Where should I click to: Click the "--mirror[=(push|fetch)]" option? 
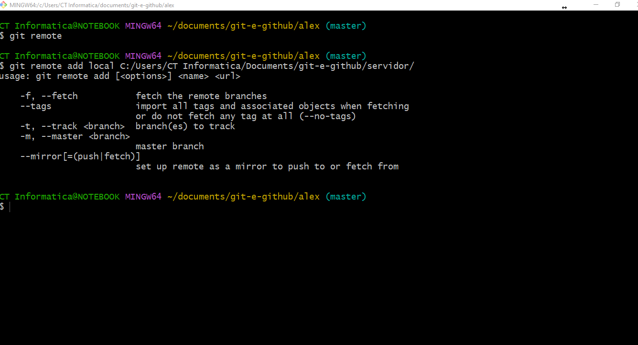point(80,156)
